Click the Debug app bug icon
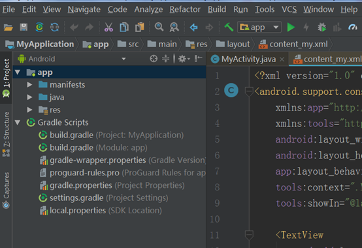The width and height of the screenshot is (362, 248). point(322,27)
